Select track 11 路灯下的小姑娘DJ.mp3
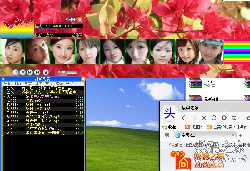 click(x=44, y=129)
